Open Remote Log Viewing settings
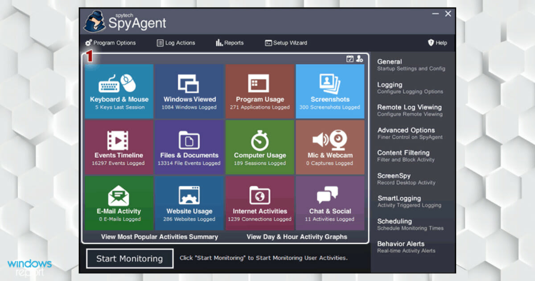The height and width of the screenshot is (281, 535). (x=410, y=110)
